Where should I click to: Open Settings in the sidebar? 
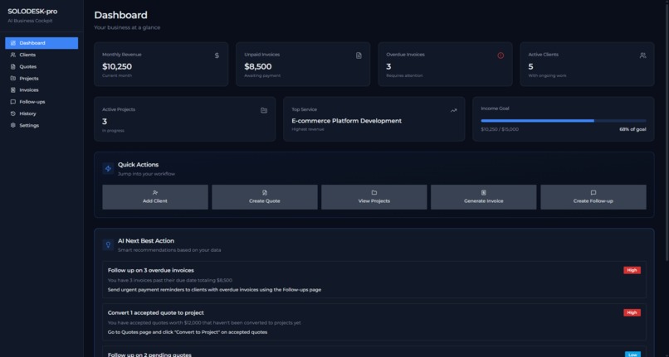[x=42, y=125]
